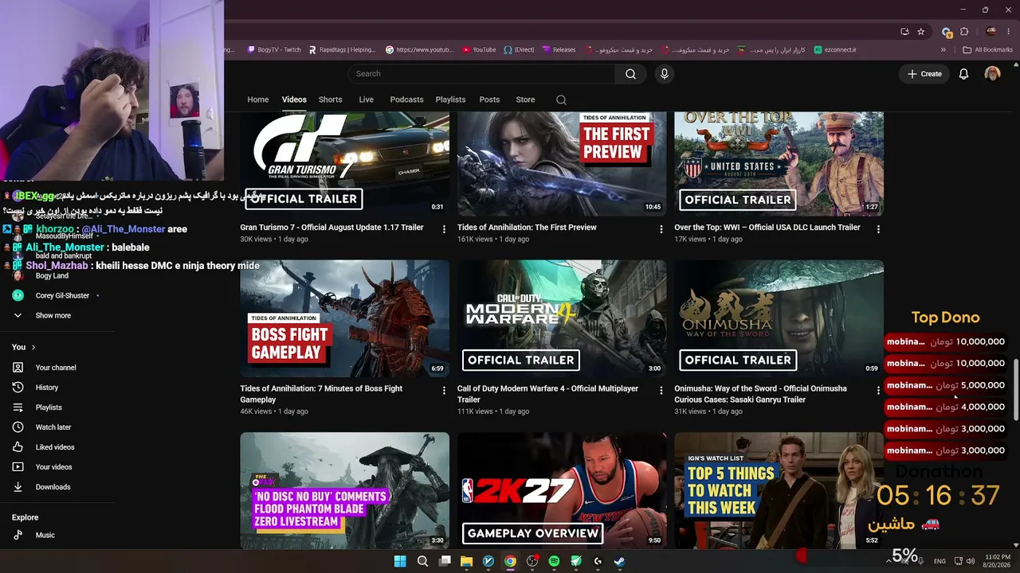Open Steam from the taskbar
Image resolution: width=1020 pixels, height=573 pixels.
pyautogui.click(x=619, y=561)
